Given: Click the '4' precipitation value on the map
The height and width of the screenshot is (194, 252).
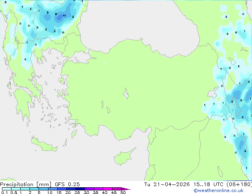Looking at the screenshot, I should pos(245,151).
